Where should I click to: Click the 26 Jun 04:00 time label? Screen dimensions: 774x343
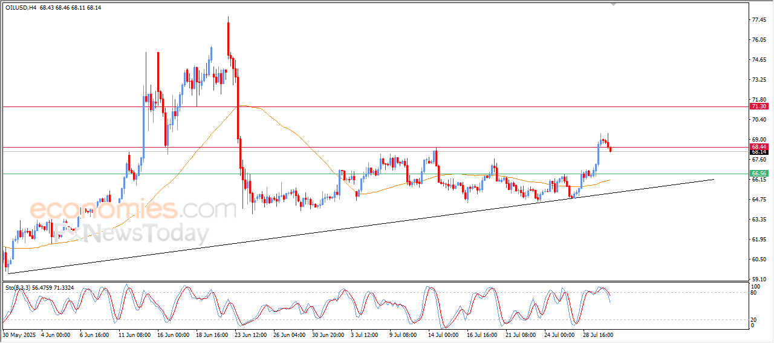pyautogui.click(x=288, y=334)
